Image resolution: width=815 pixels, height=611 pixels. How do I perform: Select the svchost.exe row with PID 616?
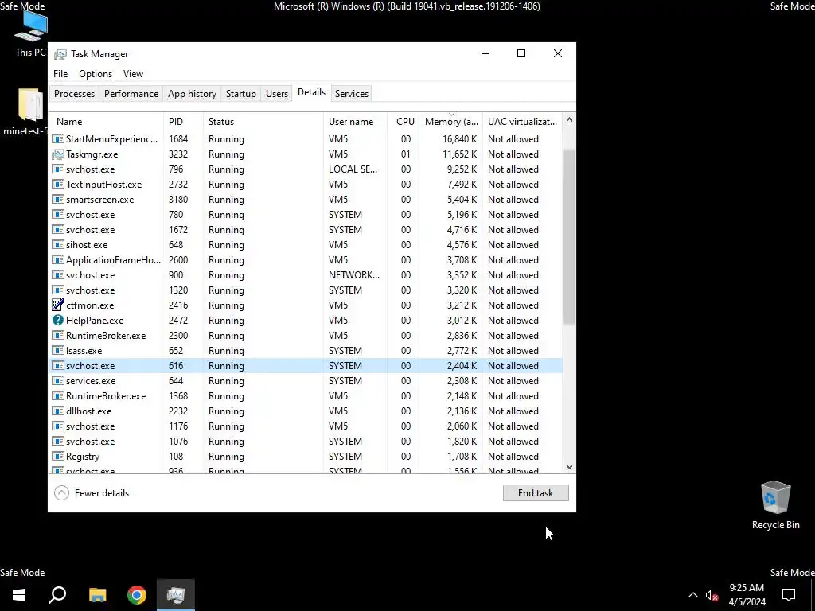(306, 366)
